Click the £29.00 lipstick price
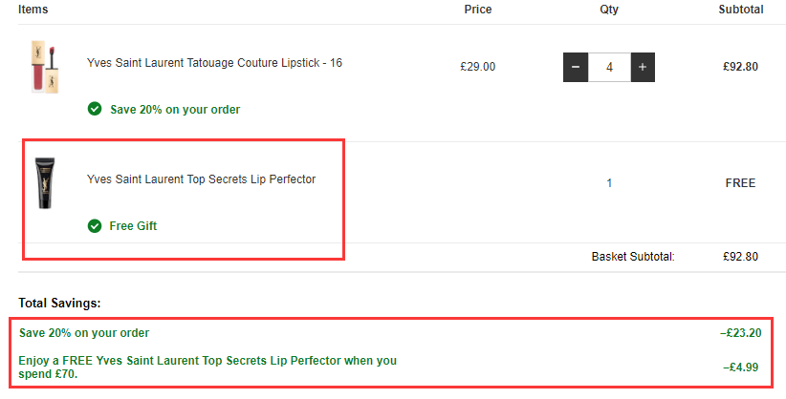 478,68
